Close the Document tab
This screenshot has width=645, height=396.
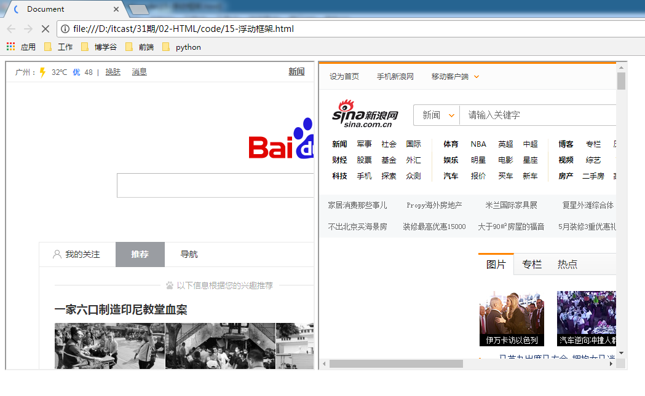pos(116,9)
